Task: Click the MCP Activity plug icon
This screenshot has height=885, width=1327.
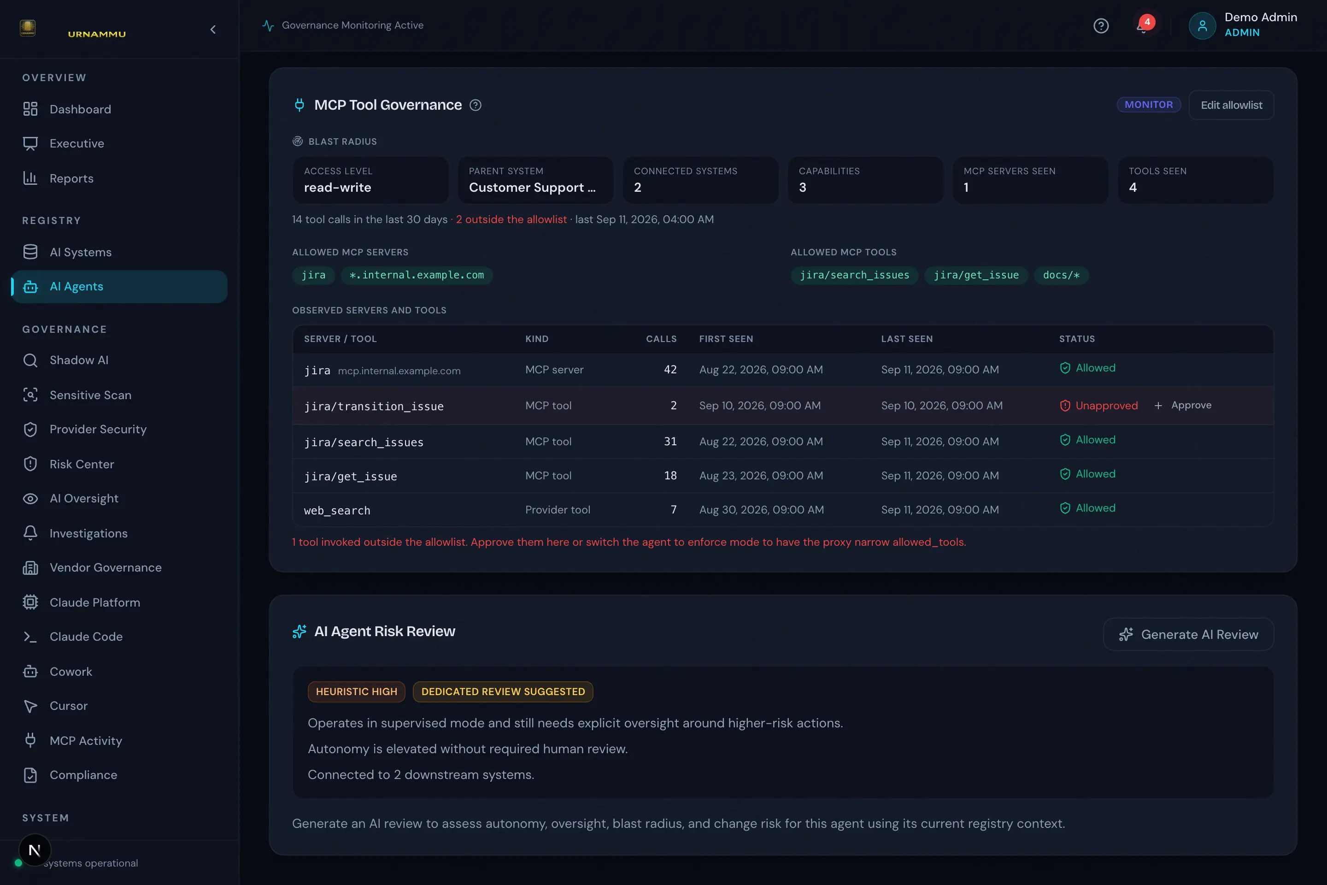Action: tap(30, 741)
